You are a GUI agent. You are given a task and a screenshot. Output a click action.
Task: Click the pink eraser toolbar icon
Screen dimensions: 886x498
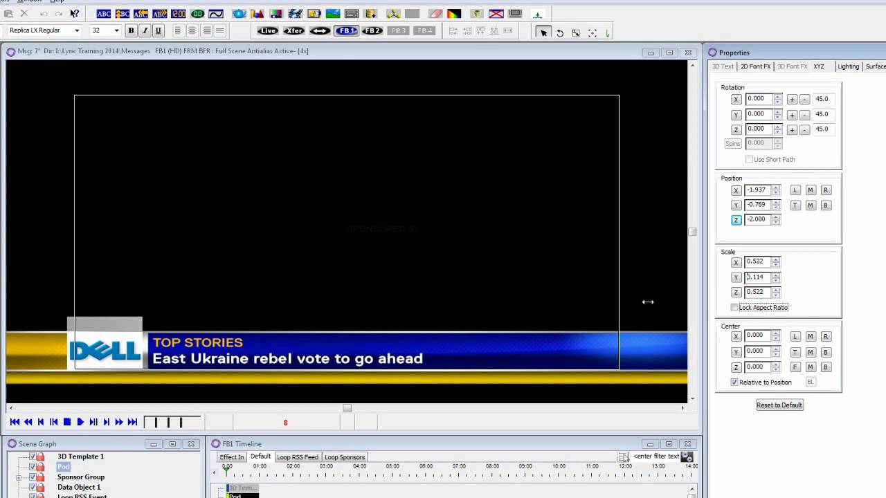pyautogui.click(x=435, y=13)
